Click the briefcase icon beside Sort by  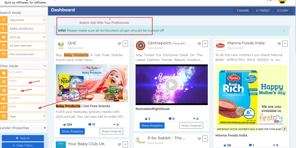4,37
